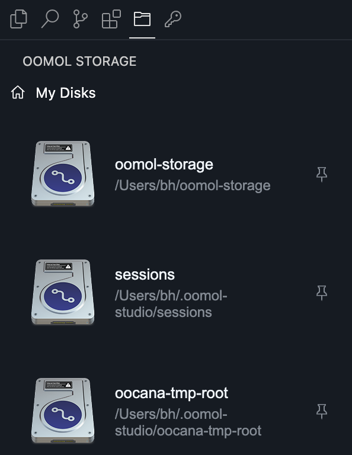Open the Source Control branch icon
The width and height of the screenshot is (352, 455).
pyautogui.click(x=80, y=19)
